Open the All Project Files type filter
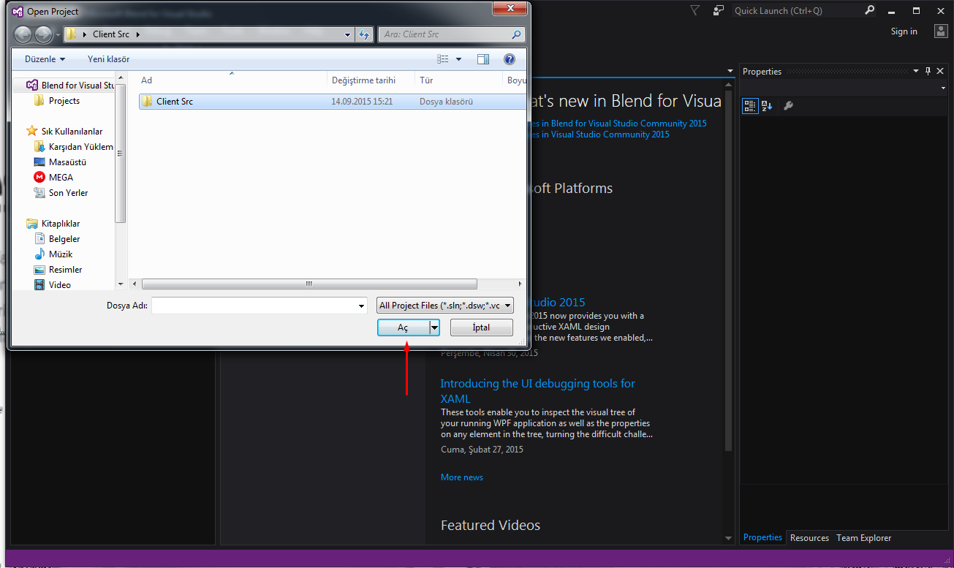Viewport: 954px width, 568px height. tap(445, 306)
